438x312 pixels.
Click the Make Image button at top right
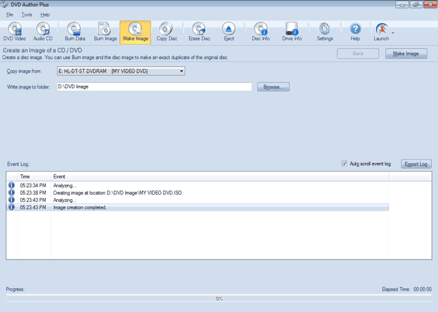pyautogui.click(x=405, y=54)
